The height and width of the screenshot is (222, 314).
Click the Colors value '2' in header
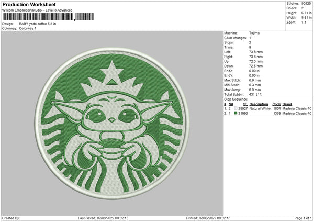[302, 8]
